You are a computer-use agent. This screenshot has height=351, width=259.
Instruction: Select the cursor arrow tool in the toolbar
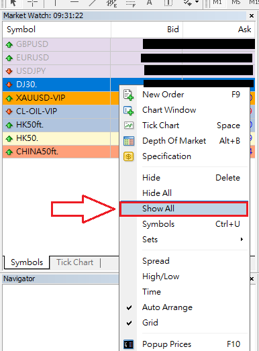click(13, 3)
